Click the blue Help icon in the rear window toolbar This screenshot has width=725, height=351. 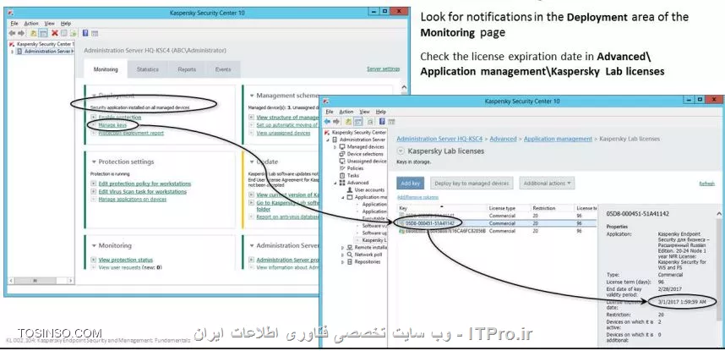(x=85, y=33)
